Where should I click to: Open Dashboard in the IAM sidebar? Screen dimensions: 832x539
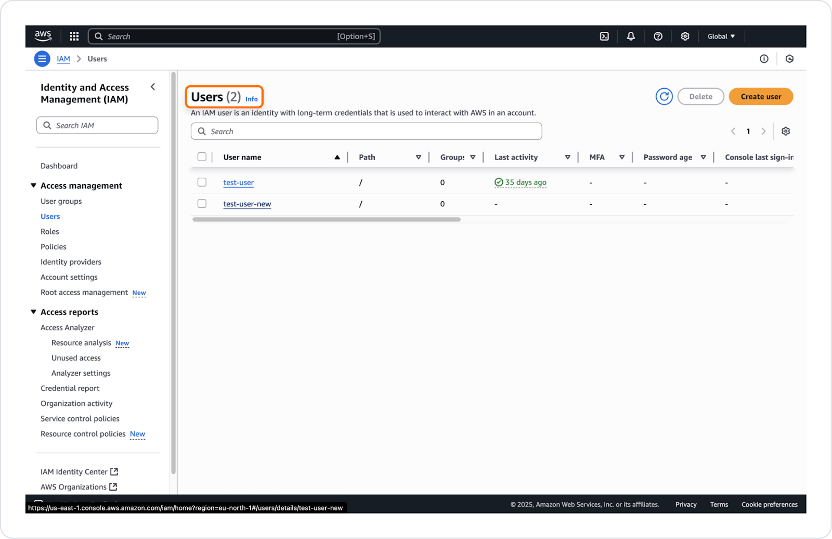coord(59,166)
